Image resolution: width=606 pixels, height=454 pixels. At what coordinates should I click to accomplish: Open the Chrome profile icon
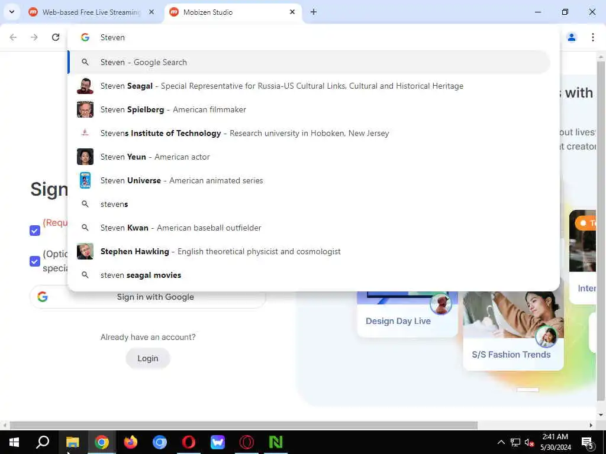point(572,37)
